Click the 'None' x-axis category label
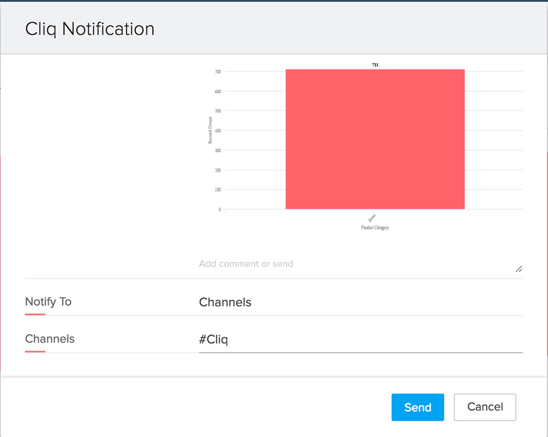 point(372,218)
